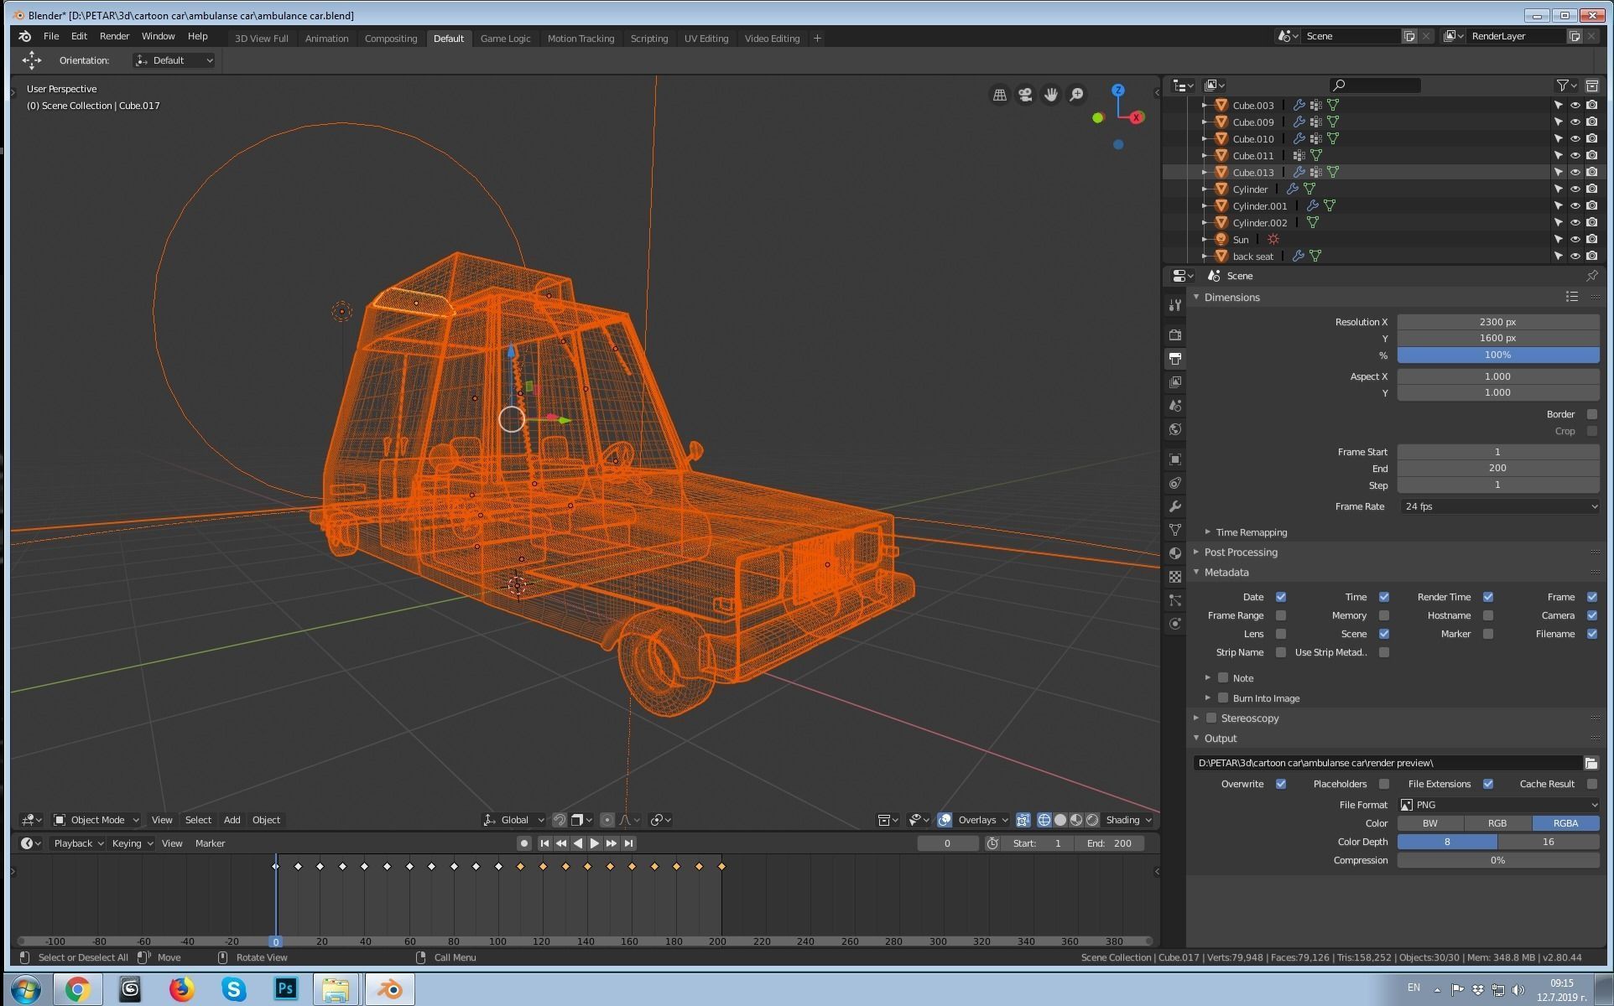
Task: Open the Active Tool properties tab
Action: pyautogui.click(x=1175, y=305)
